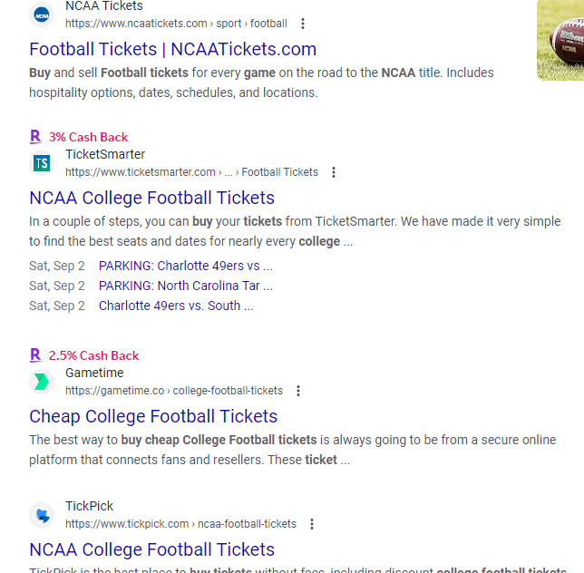Open TicketSmarter's NCAA College Football Tickets link
The width and height of the screenshot is (584, 573).
(x=151, y=198)
